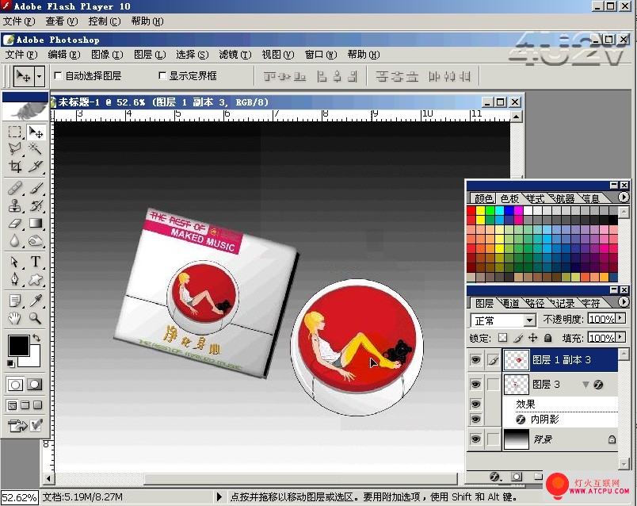The image size is (637, 506).
Task: Open the 不透明度 slider arrow
Action: tap(620, 318)
